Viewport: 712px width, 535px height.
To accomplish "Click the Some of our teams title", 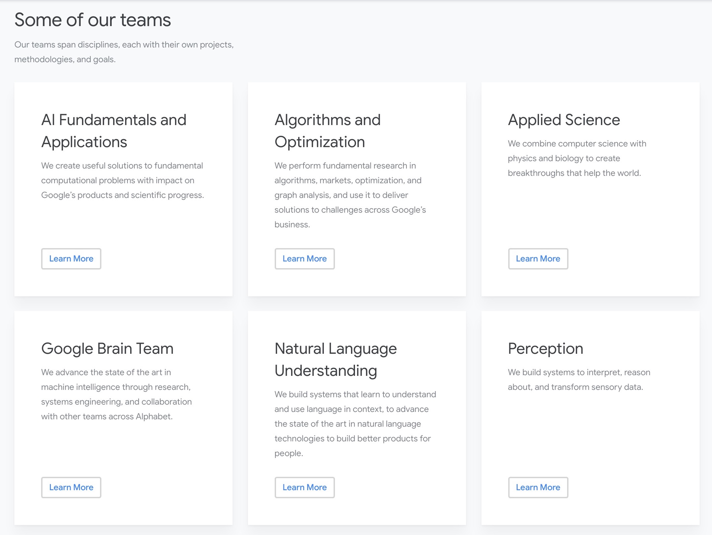I will (93, 20).
